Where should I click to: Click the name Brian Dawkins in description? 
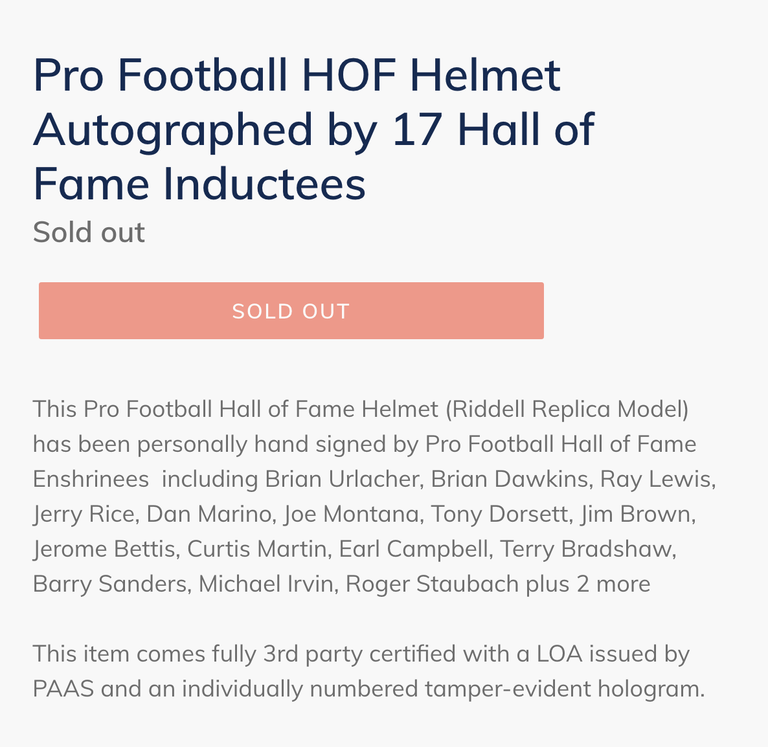pos(509,479)
